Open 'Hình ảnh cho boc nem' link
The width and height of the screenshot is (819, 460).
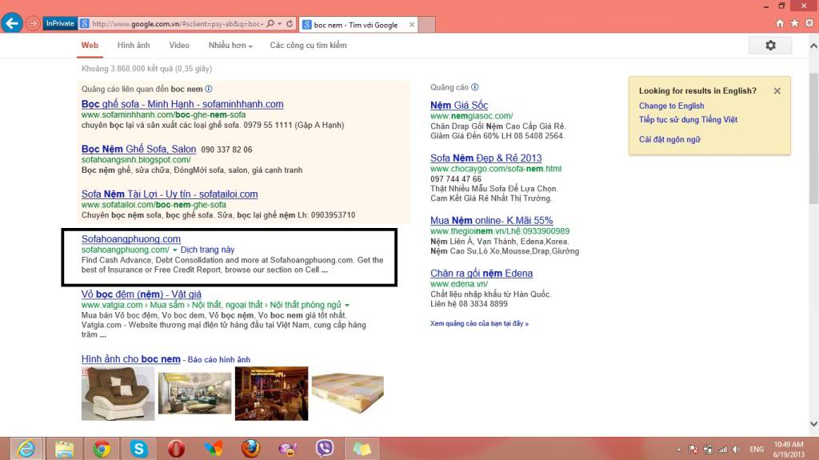[130, 359]
